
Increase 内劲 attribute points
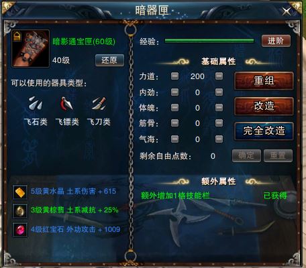click(x=219, y=92)
